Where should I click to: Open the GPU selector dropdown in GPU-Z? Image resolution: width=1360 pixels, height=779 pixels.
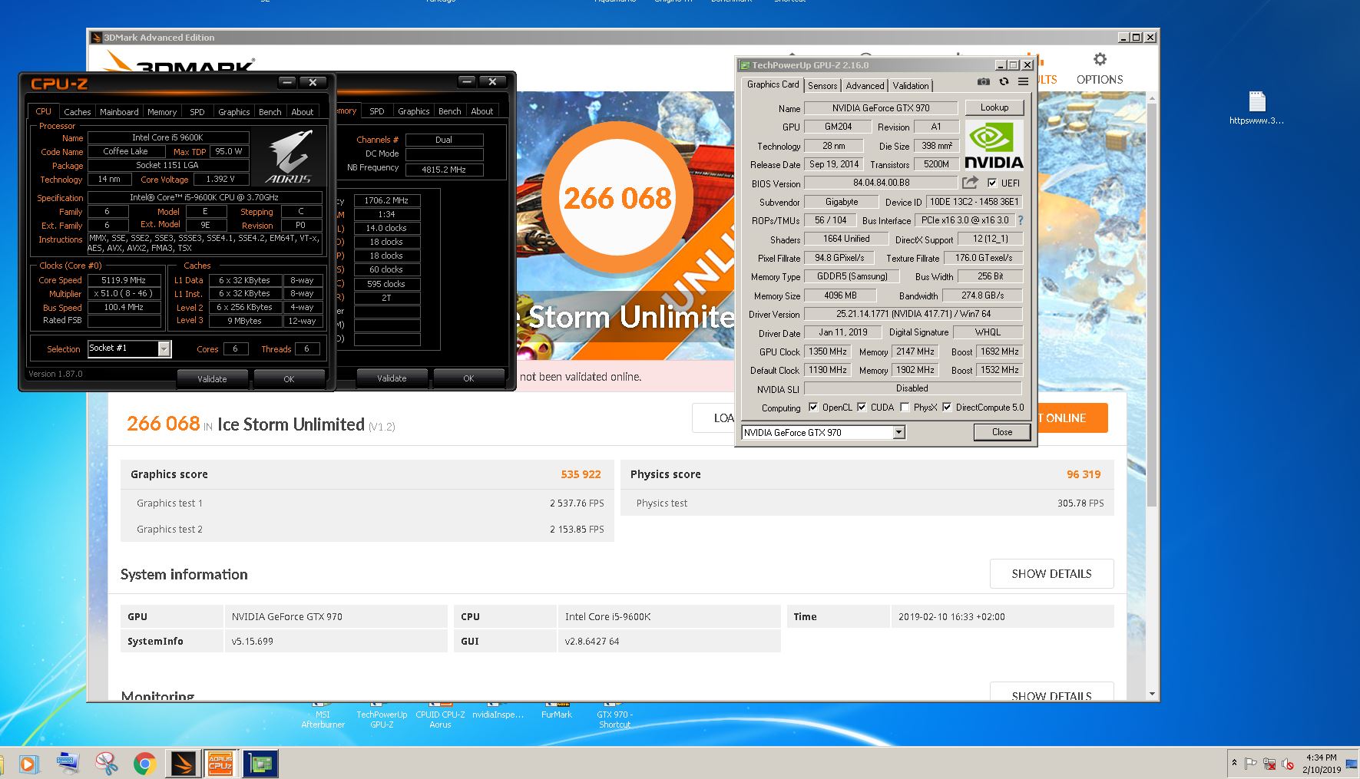pyautogui.click(x=898, y=432)
